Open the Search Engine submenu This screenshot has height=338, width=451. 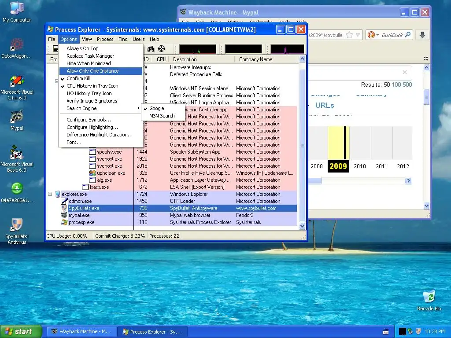point(101,108)
